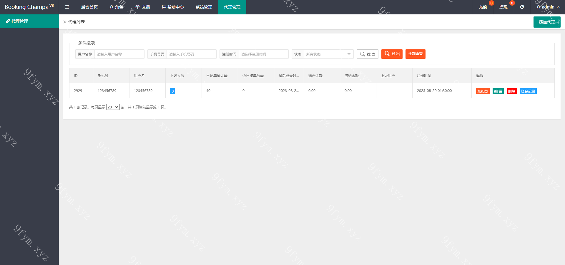Click the 编辑 button for row 2929
This screenshot has width=565, height=265.
498,91
